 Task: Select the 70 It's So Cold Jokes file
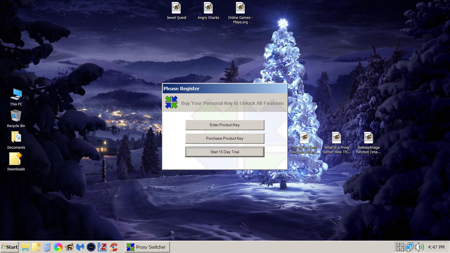click(x=305, y=143)
